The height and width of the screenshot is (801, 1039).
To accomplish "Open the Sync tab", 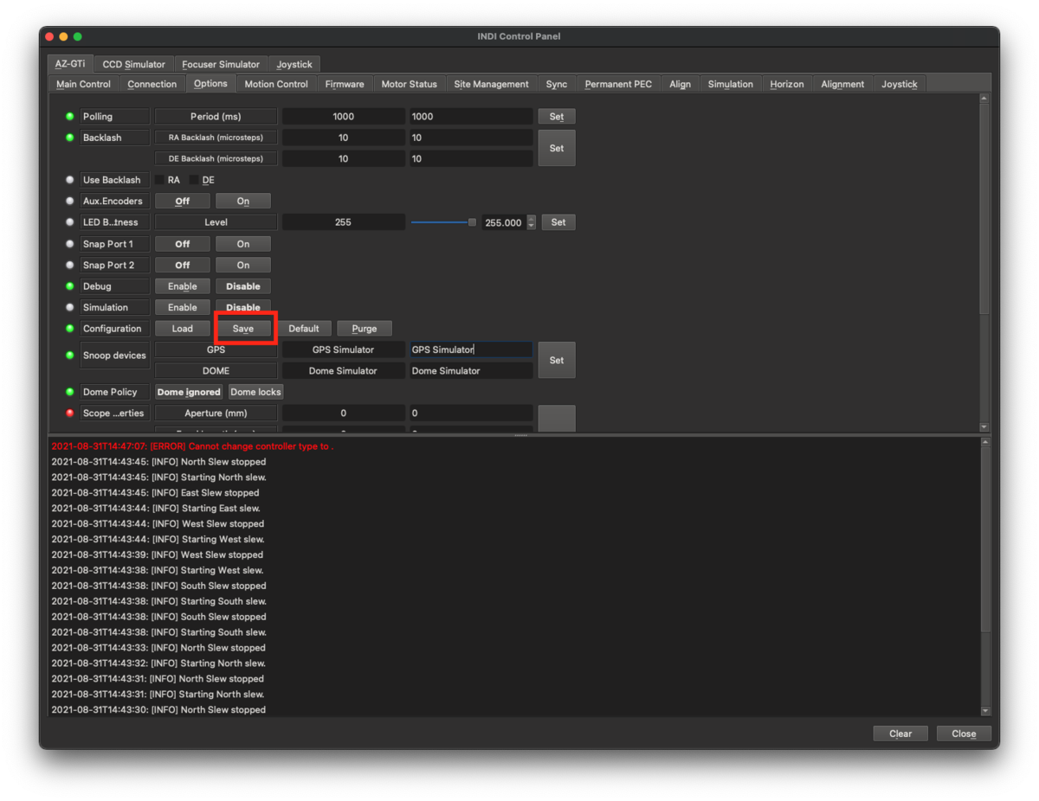I will 557,84.
